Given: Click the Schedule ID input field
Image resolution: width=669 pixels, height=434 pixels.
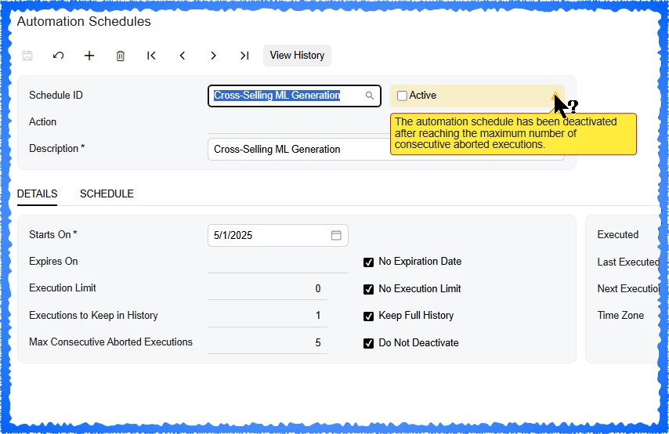Looking at the screenshot, I should pyautogui.click(x=295, y=96).
